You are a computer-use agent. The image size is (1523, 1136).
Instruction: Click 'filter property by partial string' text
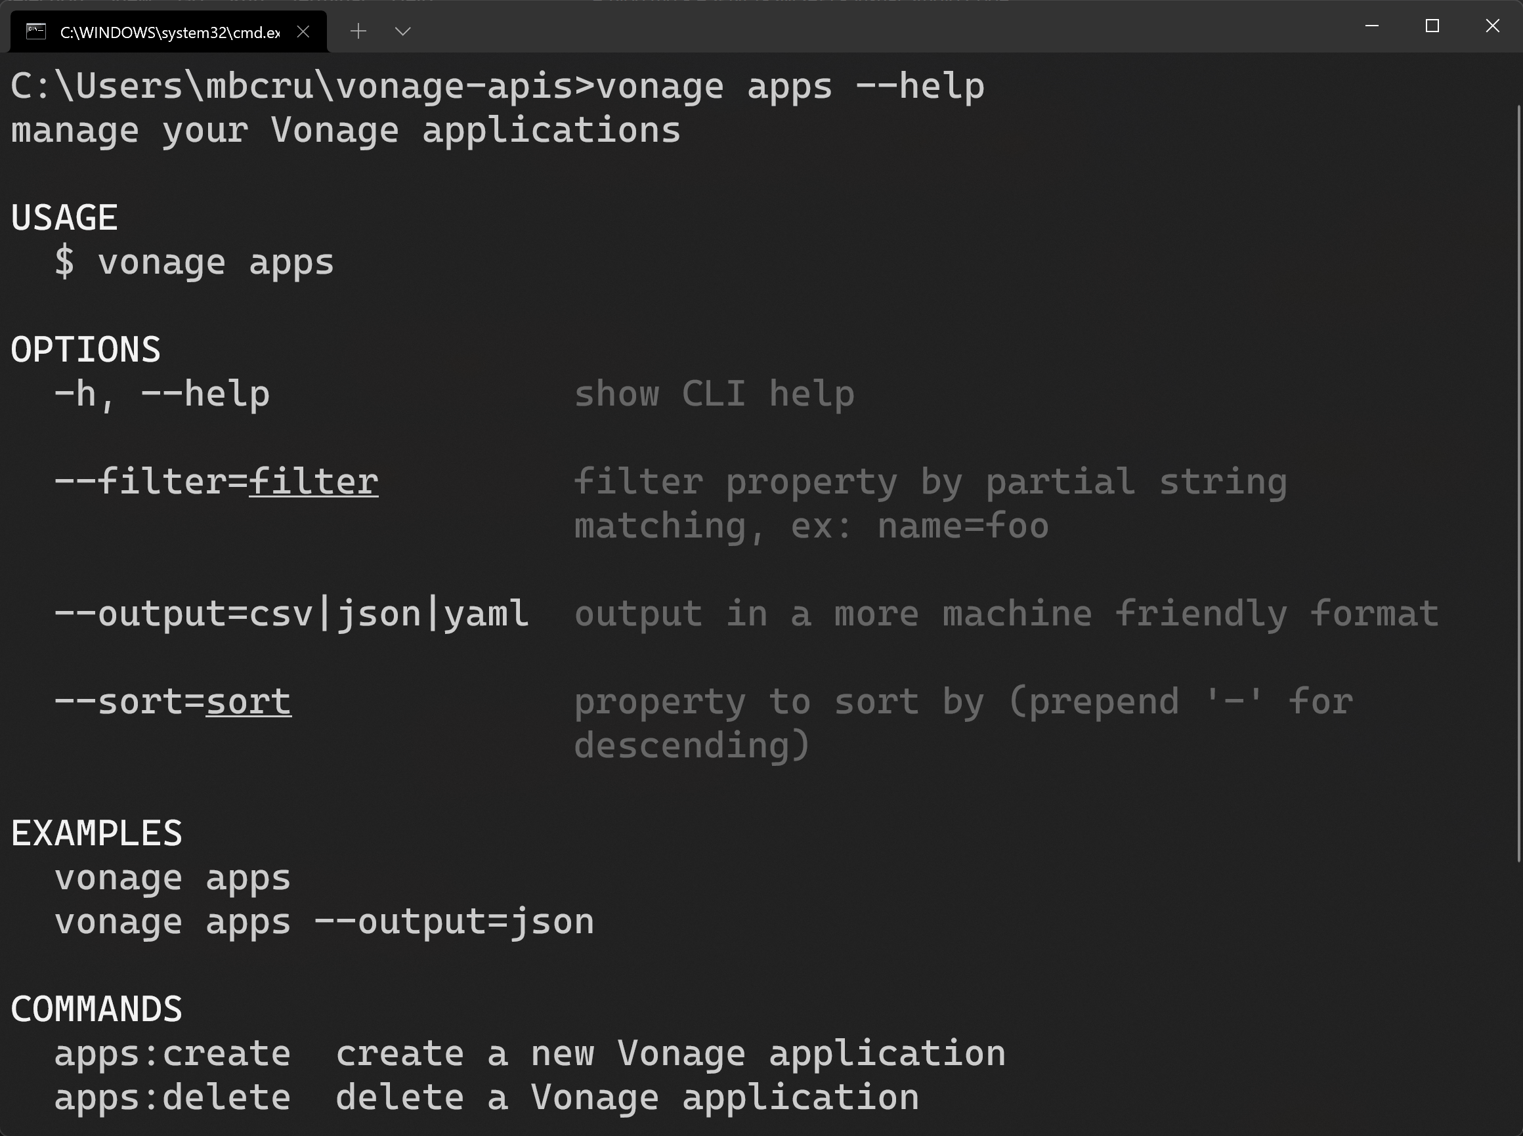930,482
